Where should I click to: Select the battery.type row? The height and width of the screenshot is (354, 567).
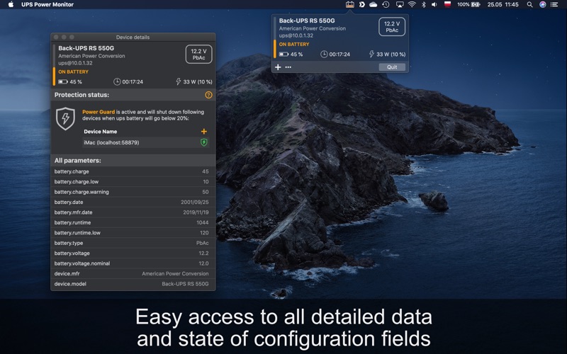click(133, 243)
